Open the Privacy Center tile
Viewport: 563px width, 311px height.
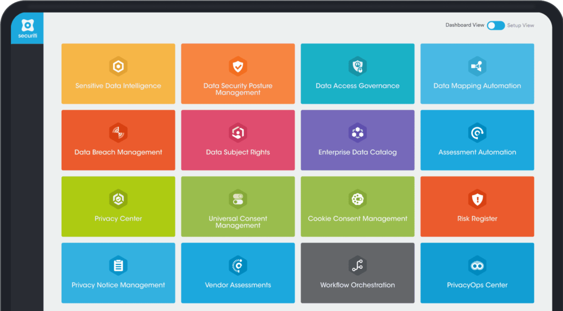118,207
